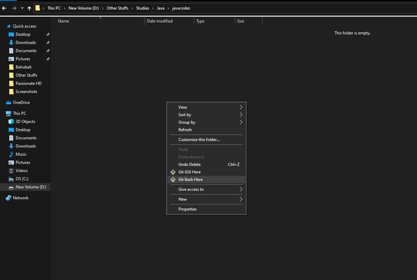Click the folder icon in address bar

[38, 8]
